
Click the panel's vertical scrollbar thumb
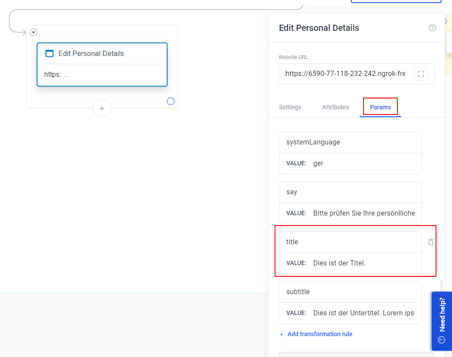tap(441, 286)
